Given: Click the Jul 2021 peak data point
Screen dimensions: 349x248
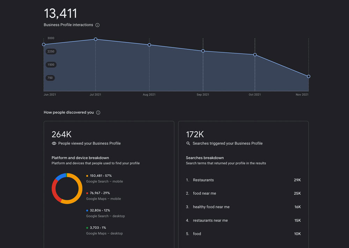Looking at the screenshot, I should [96, 39].
